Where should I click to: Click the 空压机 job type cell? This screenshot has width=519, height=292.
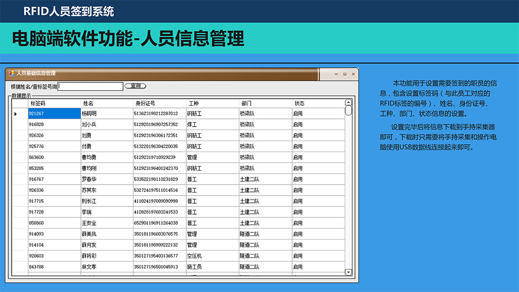[x=212, y=256]
